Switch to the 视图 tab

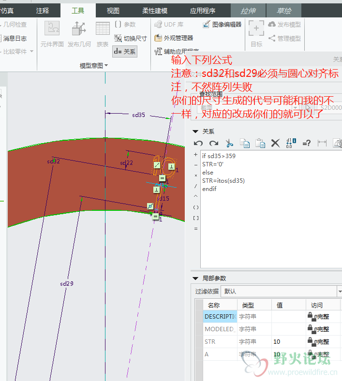point(113,11)
